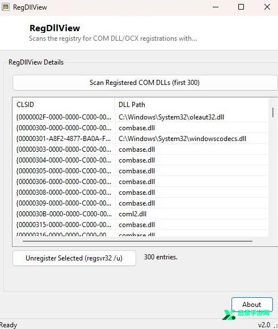
Task: Click the combase.dll cell in the {00000300 row
Action: click(x=137, y=128)
